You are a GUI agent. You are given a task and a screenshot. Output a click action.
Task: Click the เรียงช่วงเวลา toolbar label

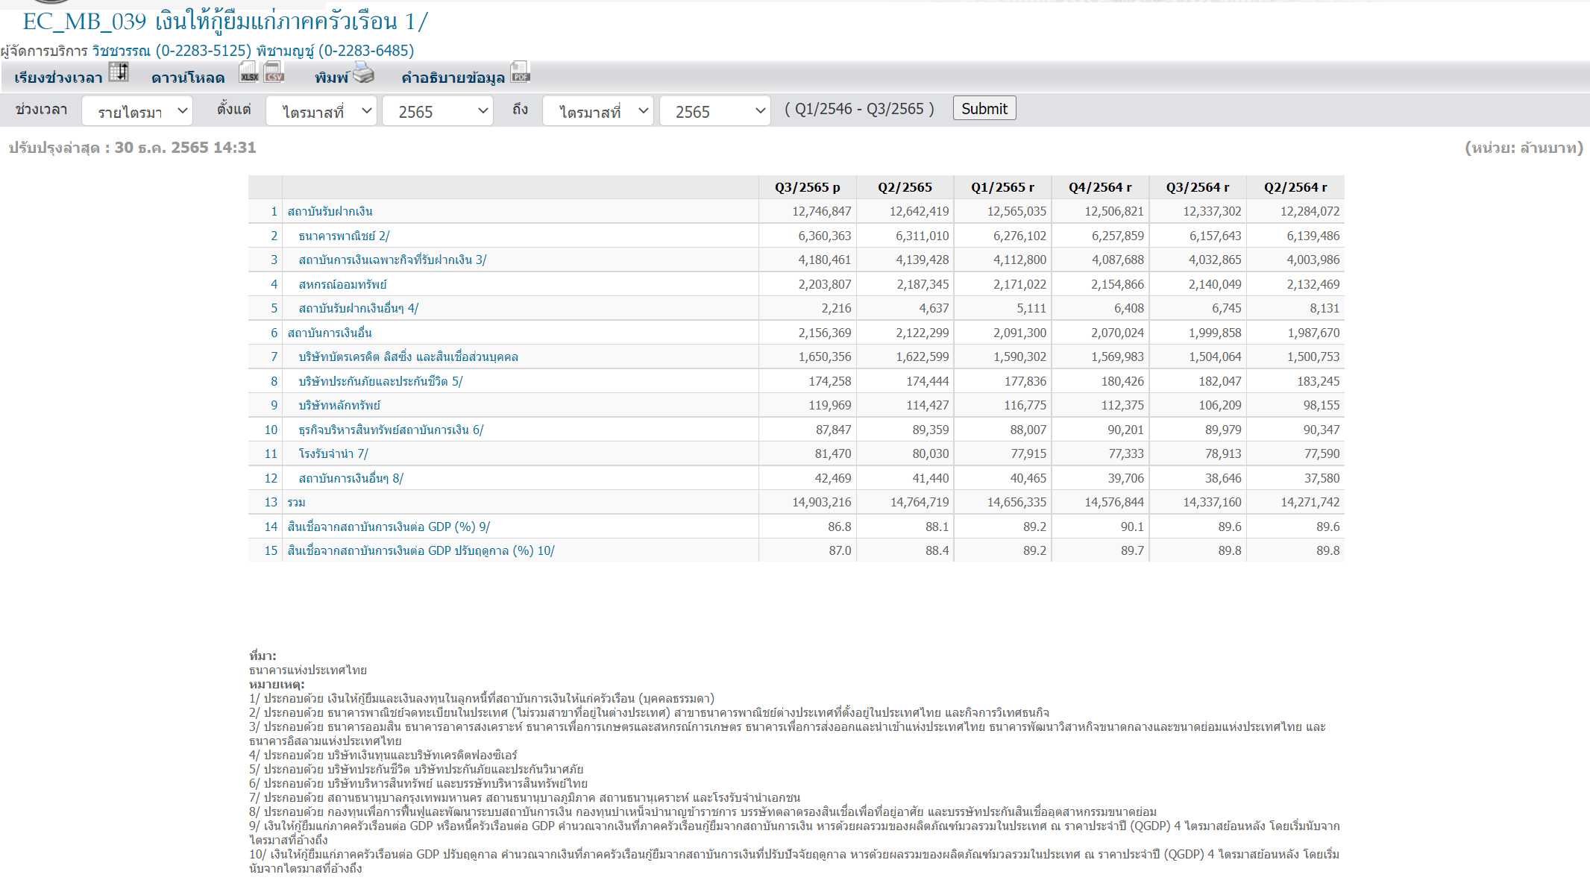click(58, 78)
